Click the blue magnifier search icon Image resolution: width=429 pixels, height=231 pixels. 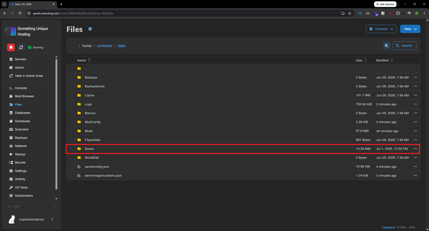(387, 46)
